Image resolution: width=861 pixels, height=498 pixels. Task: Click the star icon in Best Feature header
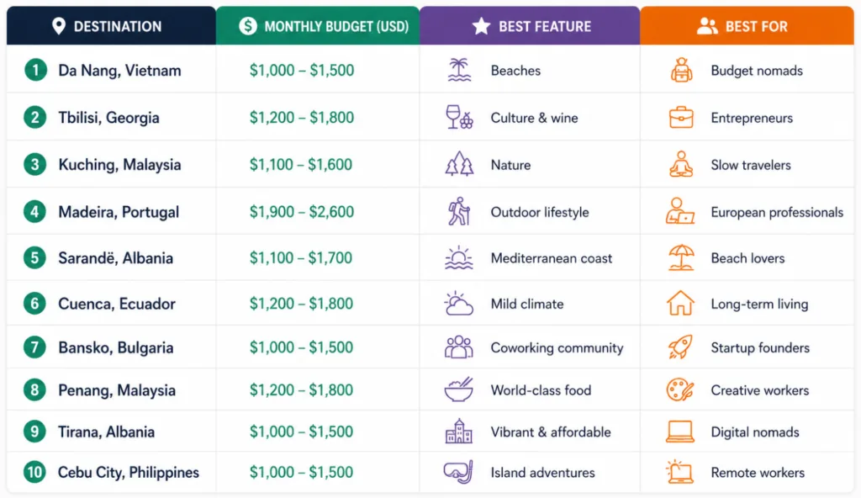482,26
